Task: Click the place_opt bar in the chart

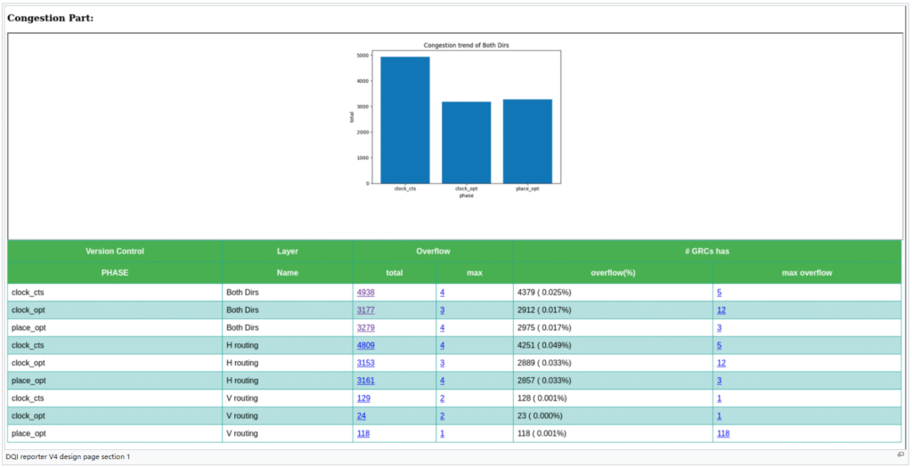Action: click(x=527, y=141)
